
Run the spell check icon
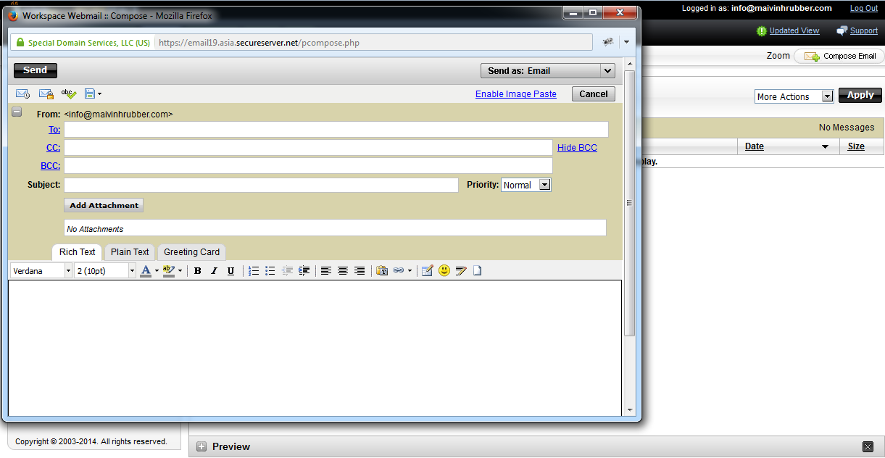69,93
